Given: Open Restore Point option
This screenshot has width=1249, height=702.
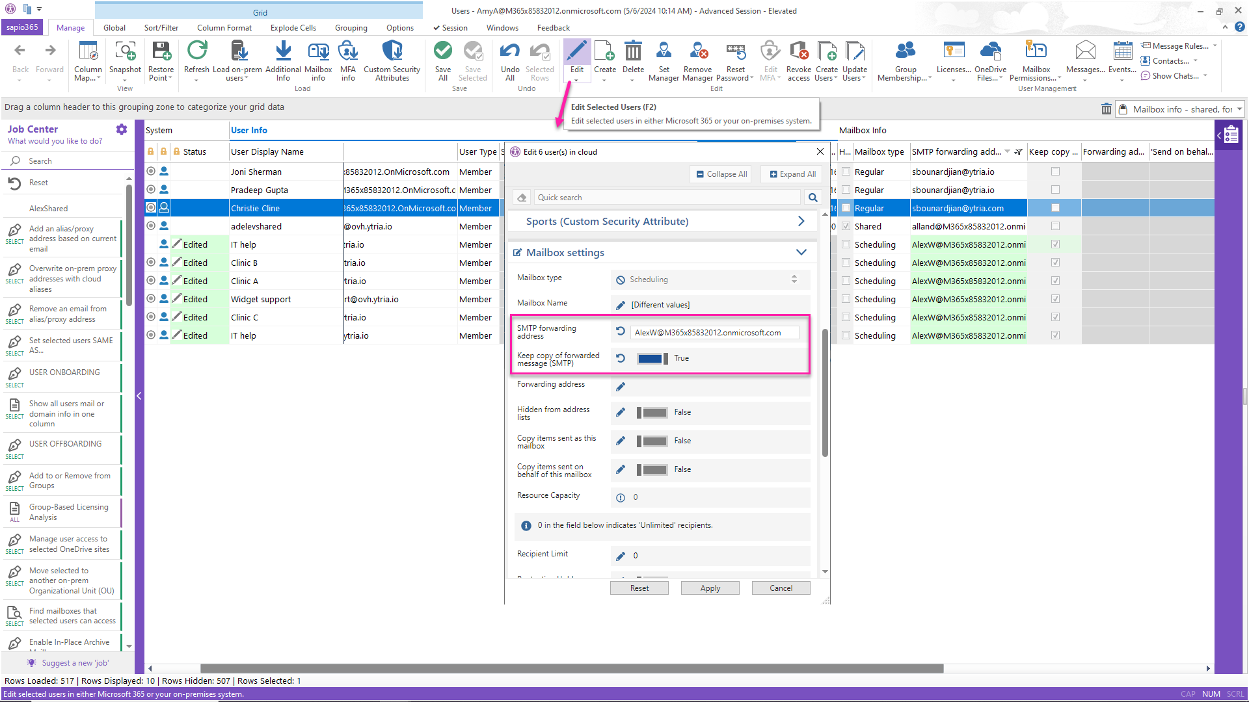Looking at the screenshot, I should coord(161,61).
